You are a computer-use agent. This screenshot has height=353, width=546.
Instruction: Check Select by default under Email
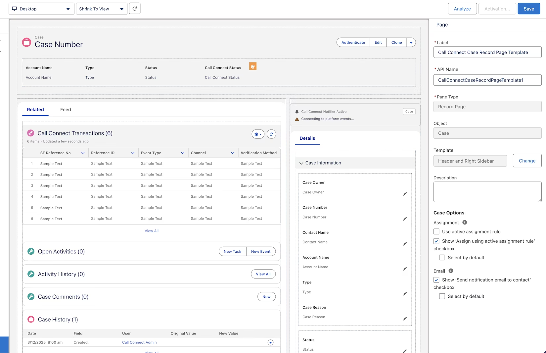tap(442, 296)
